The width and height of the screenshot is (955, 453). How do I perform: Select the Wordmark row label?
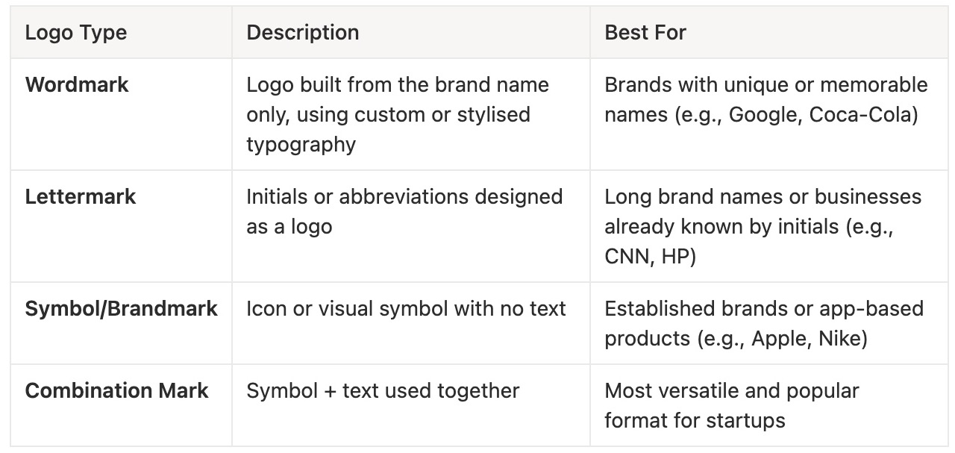tap(77, 84)
